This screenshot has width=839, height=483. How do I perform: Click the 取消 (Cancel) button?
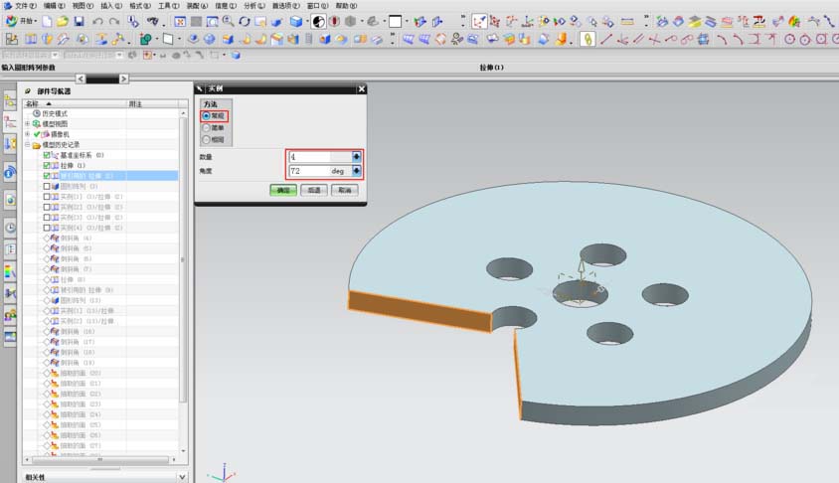[343, 189]
